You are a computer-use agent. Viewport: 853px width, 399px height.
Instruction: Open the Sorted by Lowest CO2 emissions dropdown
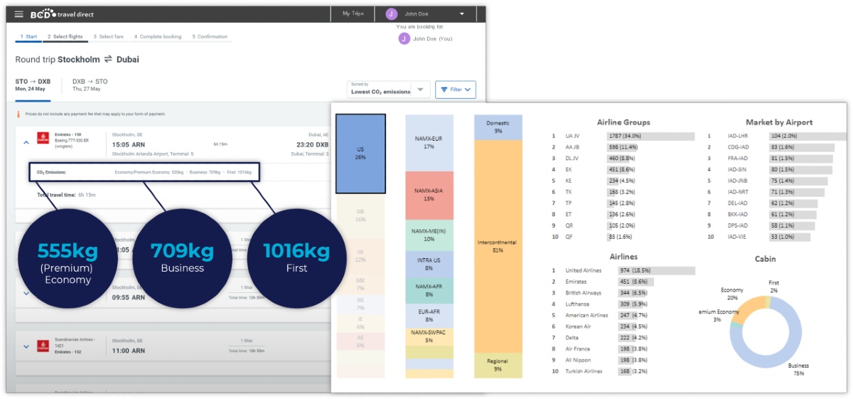click(x=389, y=89)
